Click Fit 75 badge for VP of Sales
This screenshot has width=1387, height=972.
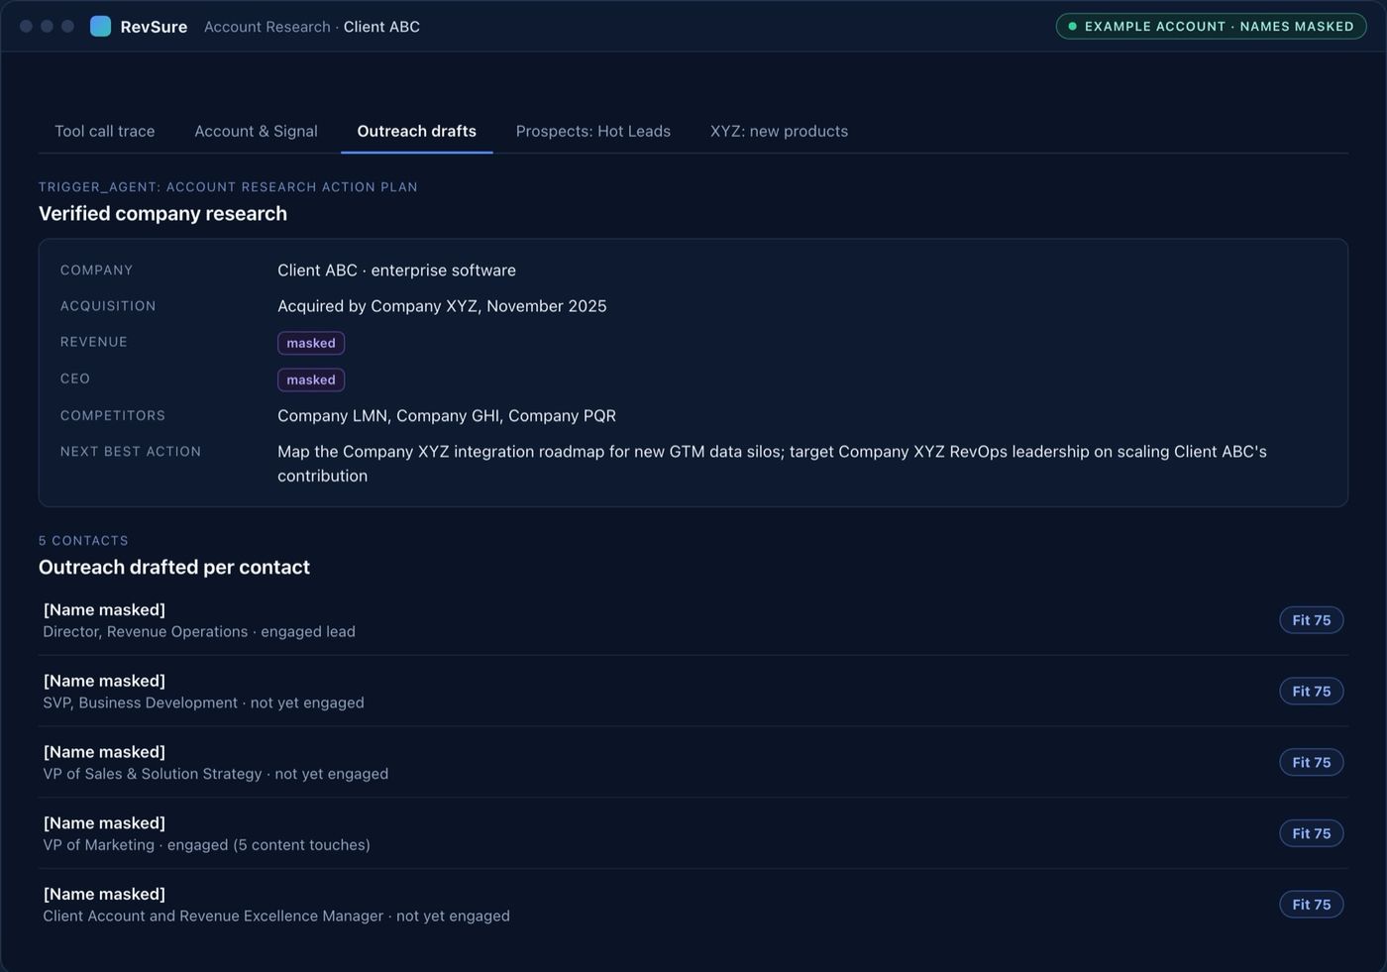tap(1311, 762)
